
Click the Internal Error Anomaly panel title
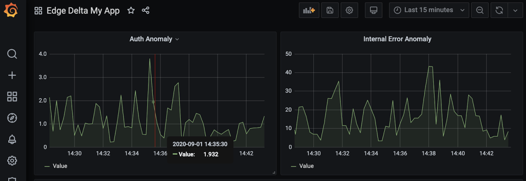pos(397,39)
